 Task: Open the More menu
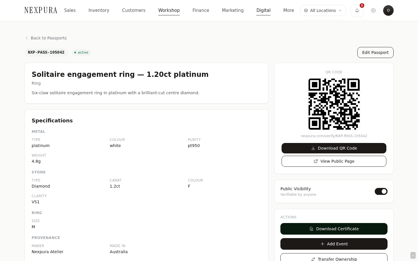[289, 10]
